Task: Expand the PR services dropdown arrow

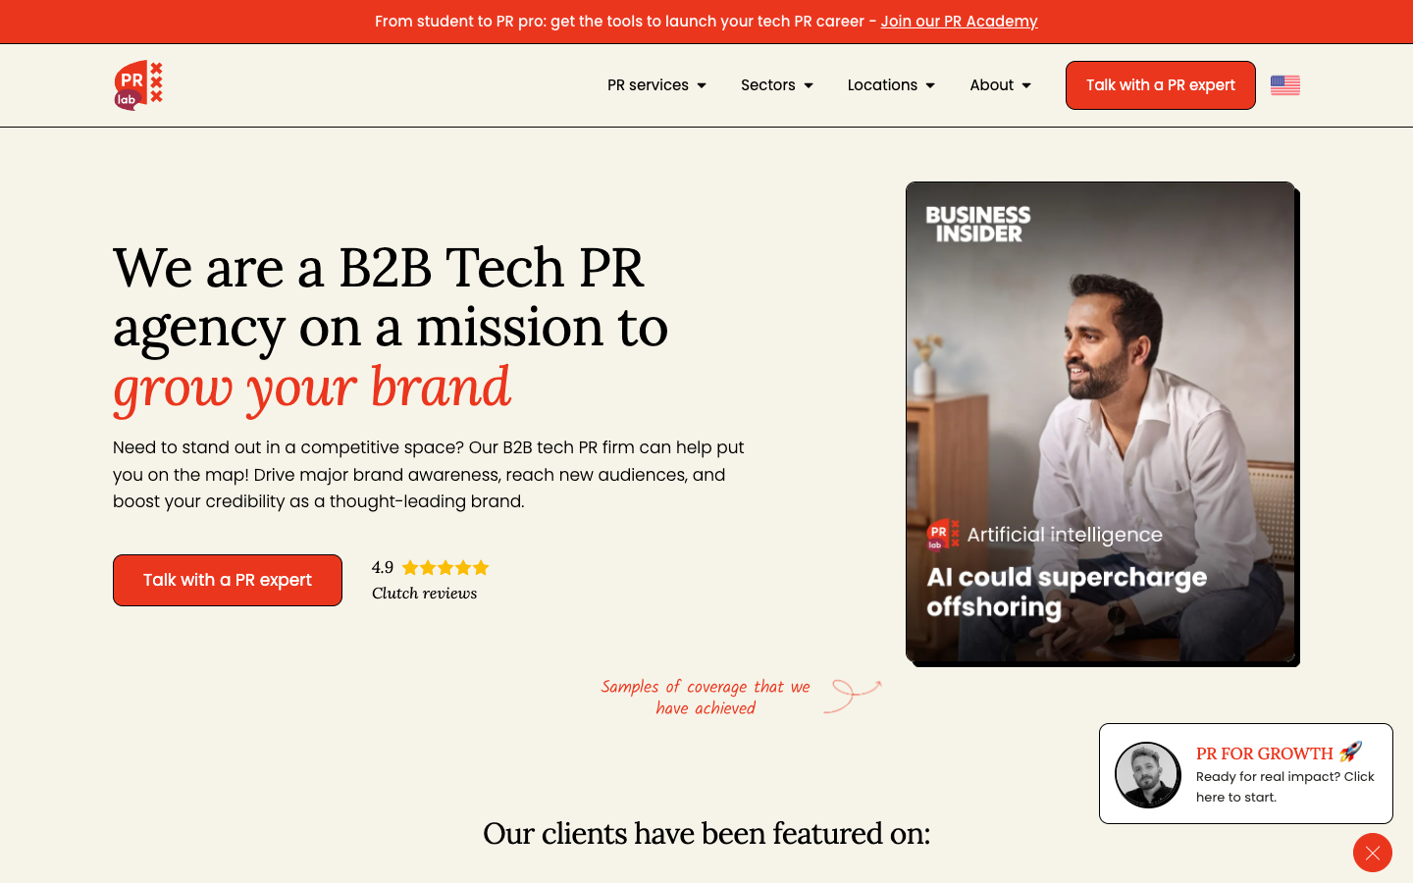Action: [702, 85]
